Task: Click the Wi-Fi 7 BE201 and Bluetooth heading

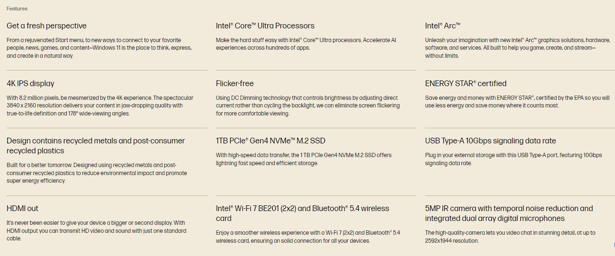Action: click(302, 213)
